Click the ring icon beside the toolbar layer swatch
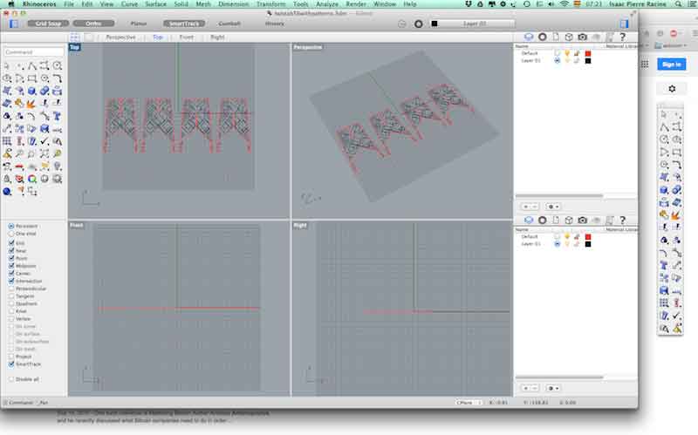 419,24
